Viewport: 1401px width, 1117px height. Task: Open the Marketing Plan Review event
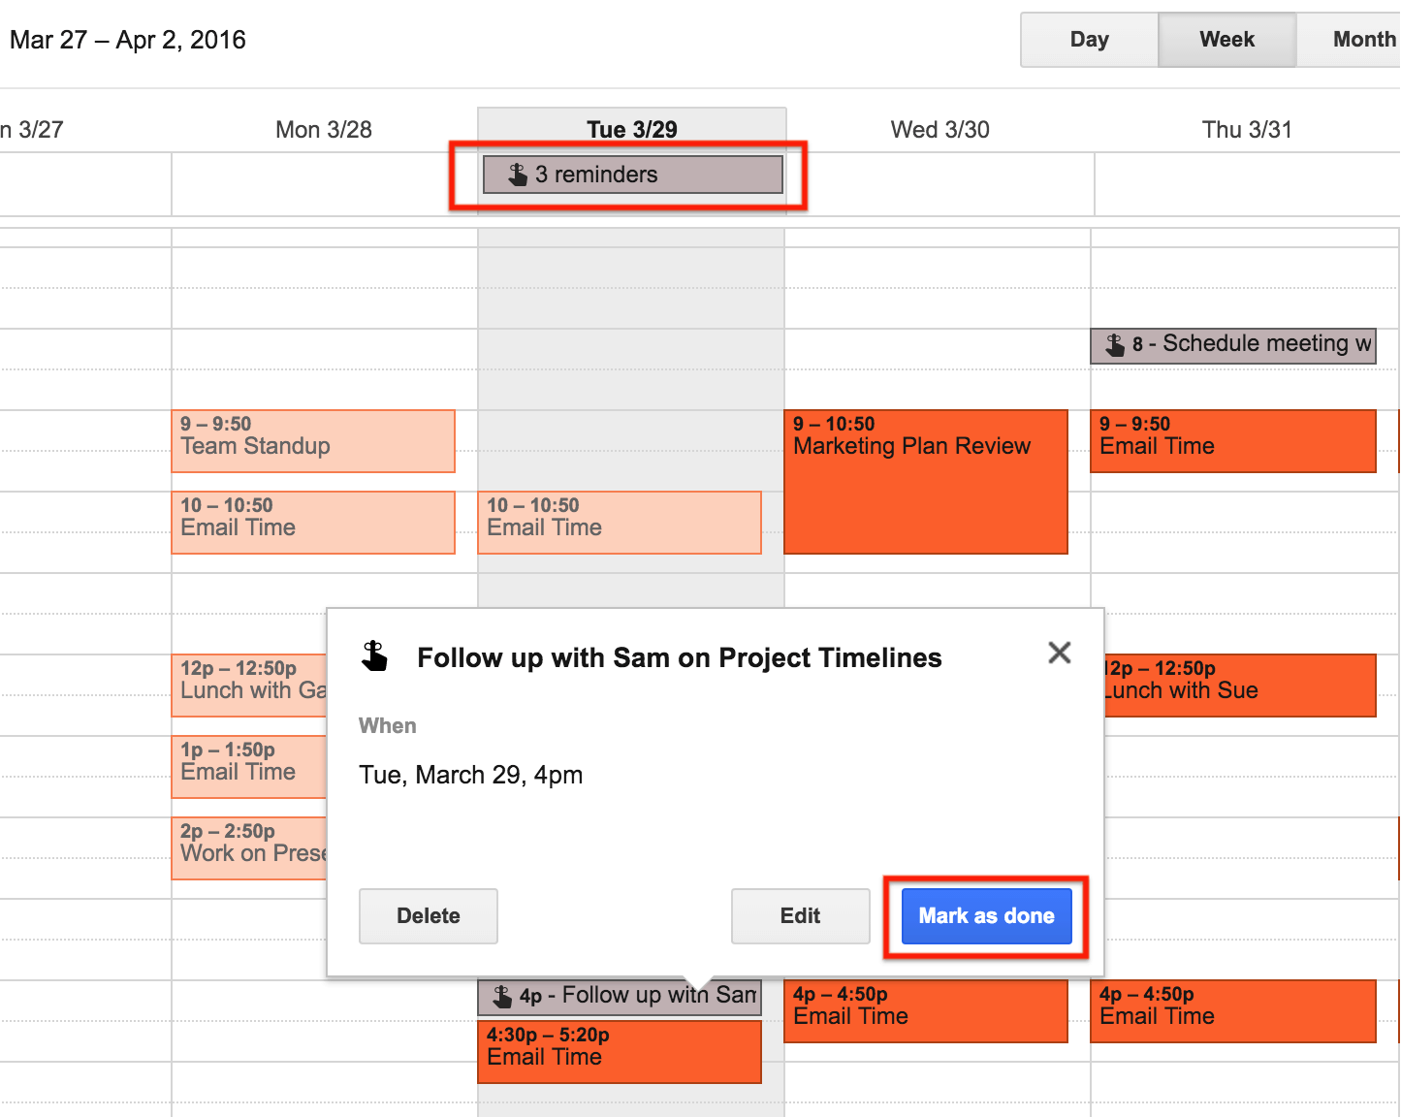926,482
